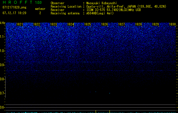Viewport: 178px width, 113px height.
Task: Click the 1822 time marker
Action: 37,24
